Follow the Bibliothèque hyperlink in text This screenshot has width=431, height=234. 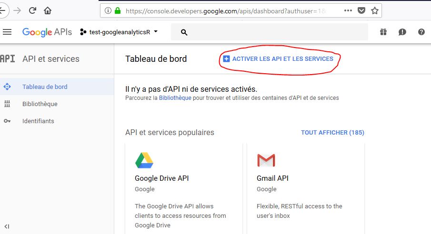(175, 98)
